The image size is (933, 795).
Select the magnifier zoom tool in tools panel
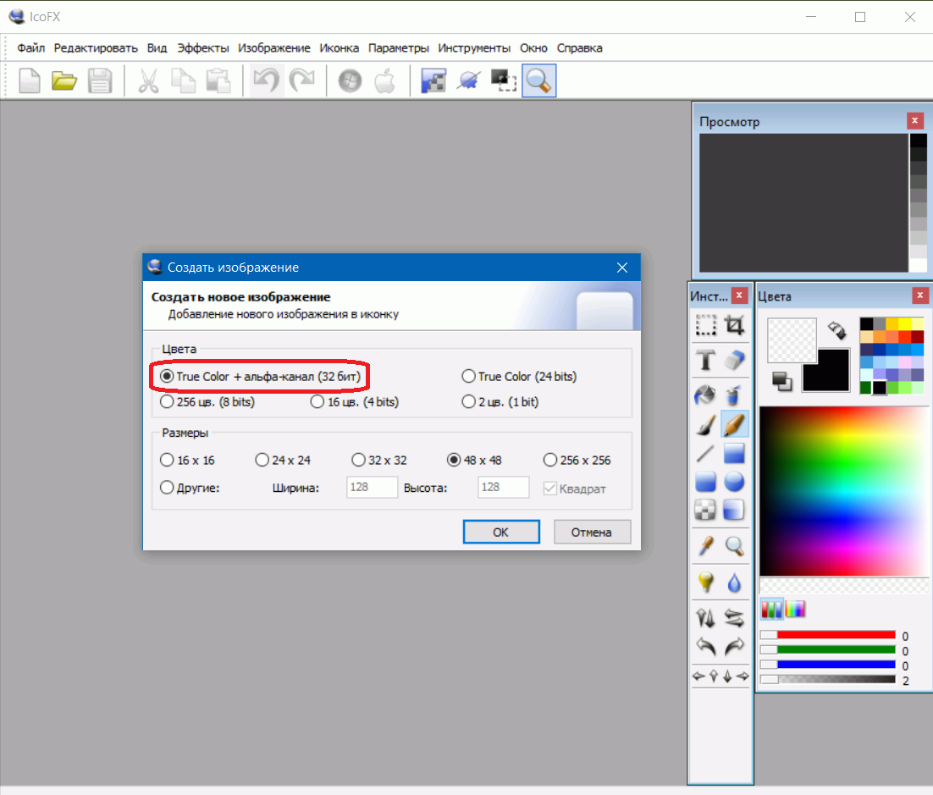[x=734, y=546]
